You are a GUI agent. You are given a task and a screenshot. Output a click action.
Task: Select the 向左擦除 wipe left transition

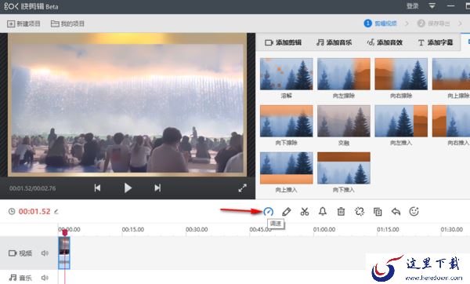click(x=344, y=75)
